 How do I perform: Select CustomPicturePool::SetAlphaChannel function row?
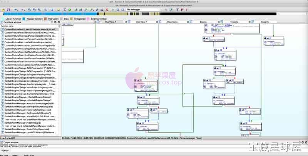(x=30, y=52)
